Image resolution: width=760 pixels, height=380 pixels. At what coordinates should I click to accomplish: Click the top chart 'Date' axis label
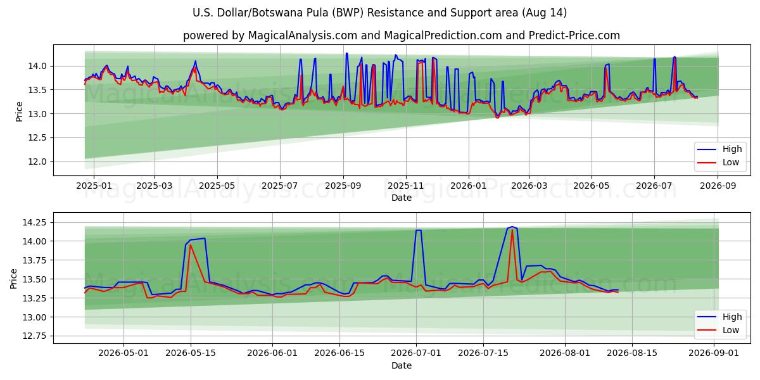click(x=402, y=198)
